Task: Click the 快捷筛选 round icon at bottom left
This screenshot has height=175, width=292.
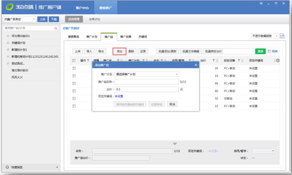Action: pyautogui.click(x=6, y=167)
